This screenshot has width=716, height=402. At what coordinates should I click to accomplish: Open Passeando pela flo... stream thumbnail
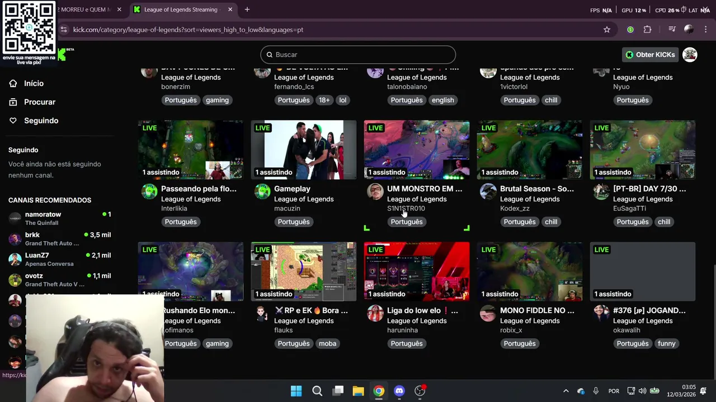[191, 150]
